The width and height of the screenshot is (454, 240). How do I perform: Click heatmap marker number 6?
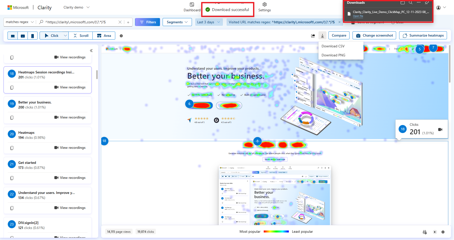tap(189, 104)
